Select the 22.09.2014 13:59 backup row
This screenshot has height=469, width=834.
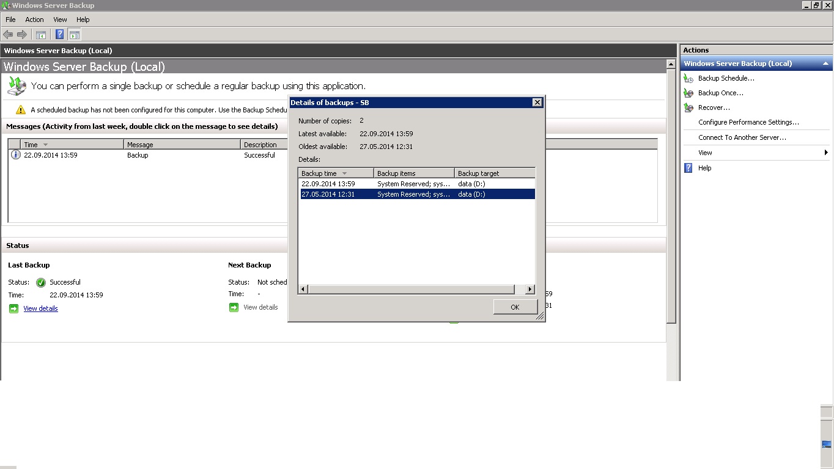click(x=416, y=184)
